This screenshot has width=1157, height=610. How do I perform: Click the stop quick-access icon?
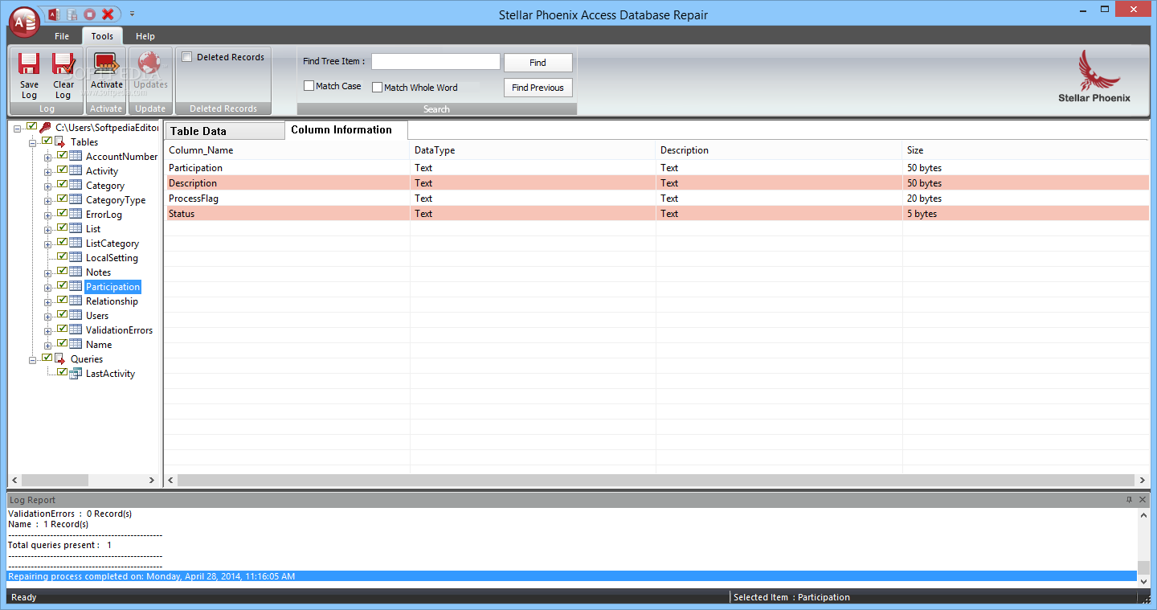(x=89, y=14)
